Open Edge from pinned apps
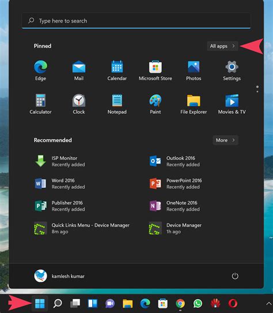Viewport: 273px width, 313px height. click(41, 70)
